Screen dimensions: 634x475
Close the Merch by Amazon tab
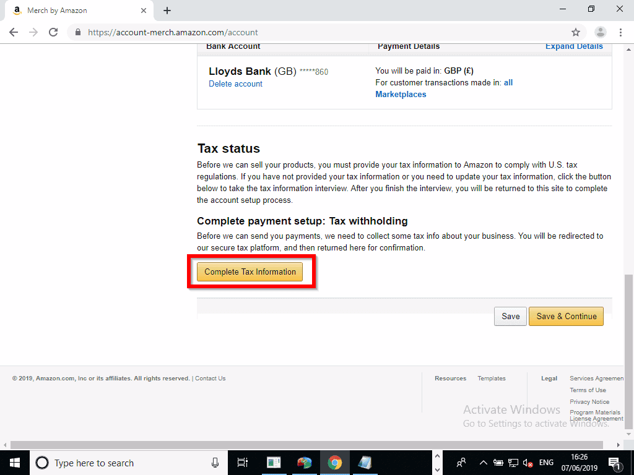[x=144, y=11]
